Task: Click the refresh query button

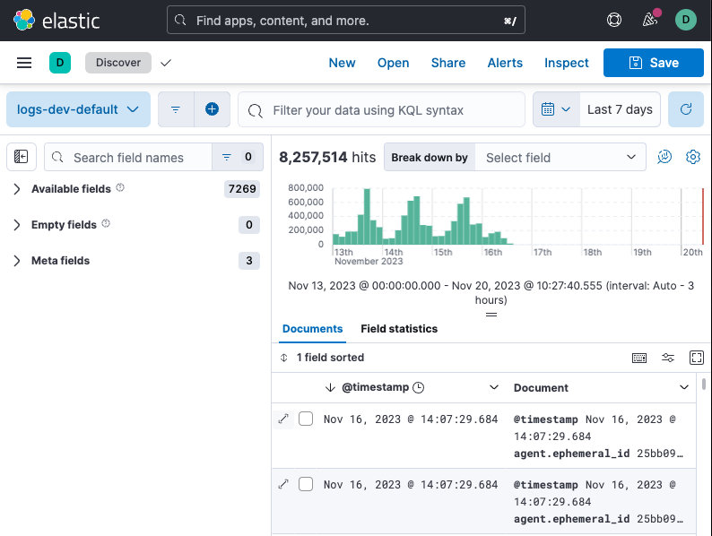Action: [x=686, y=109]
